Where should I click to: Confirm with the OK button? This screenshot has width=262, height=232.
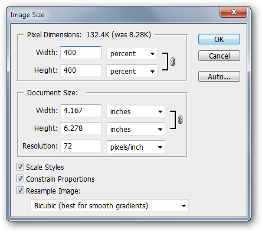point(219,39)
